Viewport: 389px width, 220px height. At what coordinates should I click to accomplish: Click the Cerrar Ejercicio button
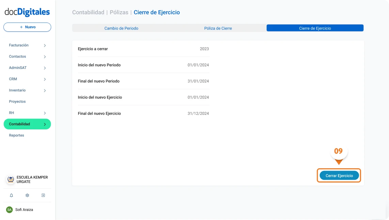click(339, 175)
